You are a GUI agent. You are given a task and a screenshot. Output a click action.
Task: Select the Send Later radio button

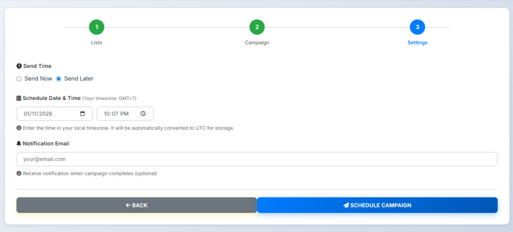pos(59,78)
